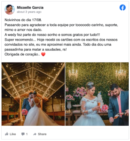The width and height of the screenshot is (130, 141).
Task: Click the Share arrow icon
Action: click(35, 134)
